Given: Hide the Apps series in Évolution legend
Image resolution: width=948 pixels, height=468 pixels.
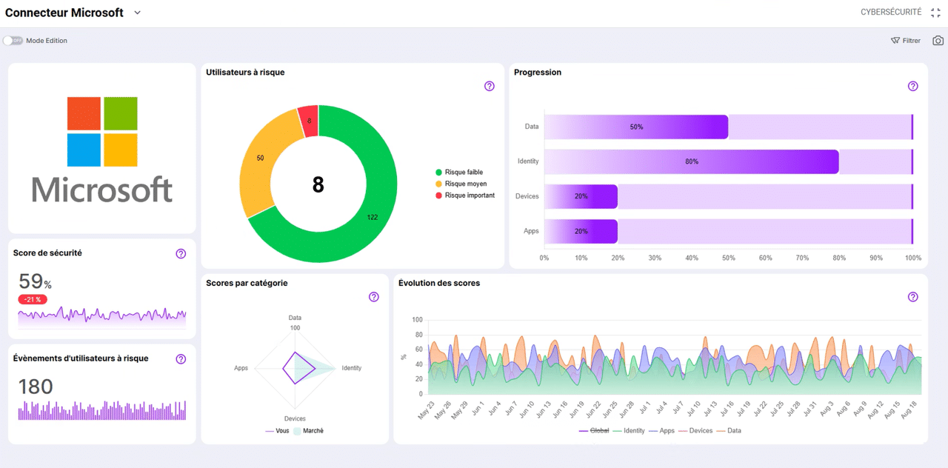Looking at the screenshot, I should tap(661, 430).
